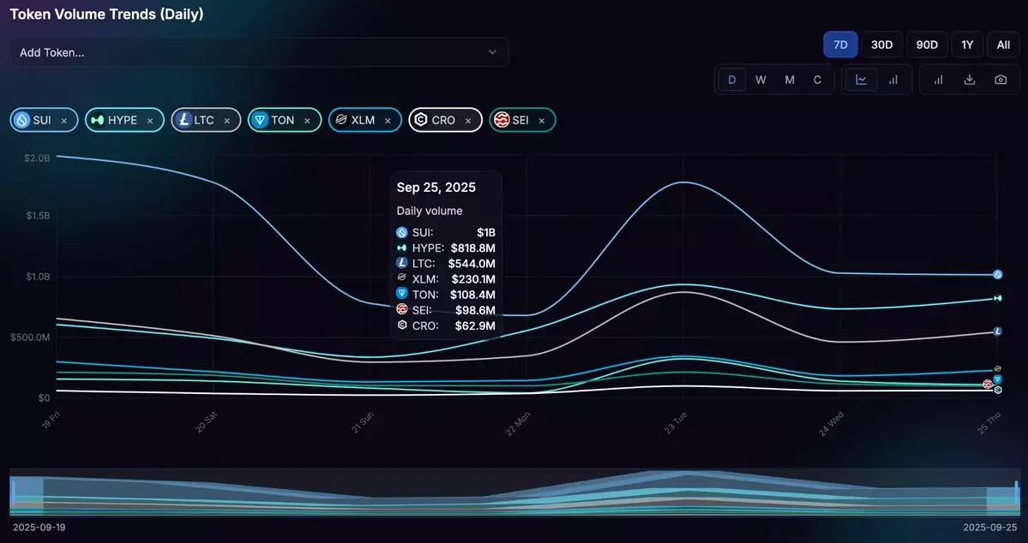Select the 90D time range
This screenshot has width=1028, height=543.
click(926, 45)
